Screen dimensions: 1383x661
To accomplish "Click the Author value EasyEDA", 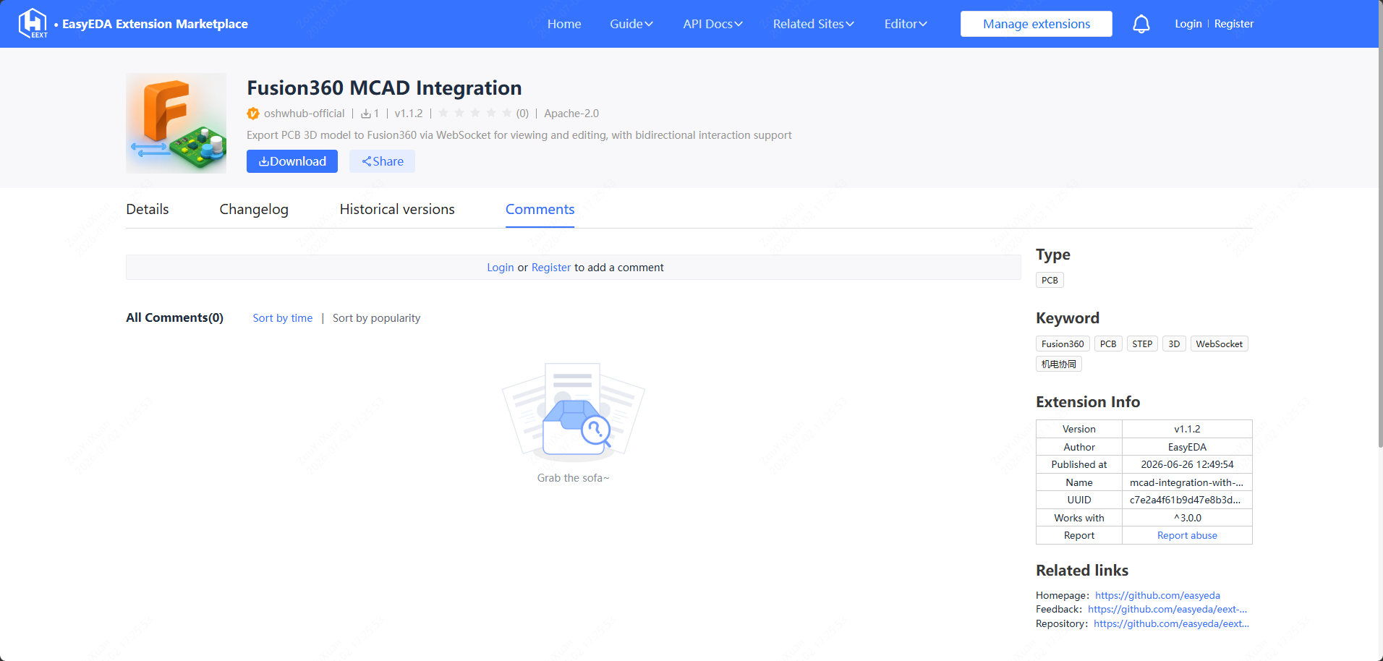I will coord(1187,447).
